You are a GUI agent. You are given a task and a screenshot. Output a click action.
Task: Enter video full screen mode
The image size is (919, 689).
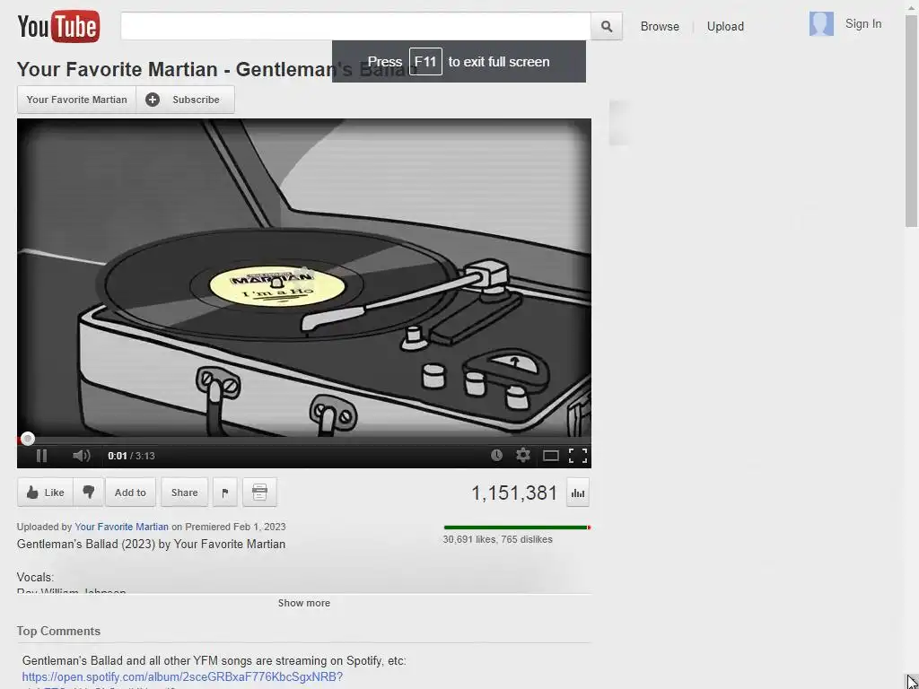(x=578, y=456)
